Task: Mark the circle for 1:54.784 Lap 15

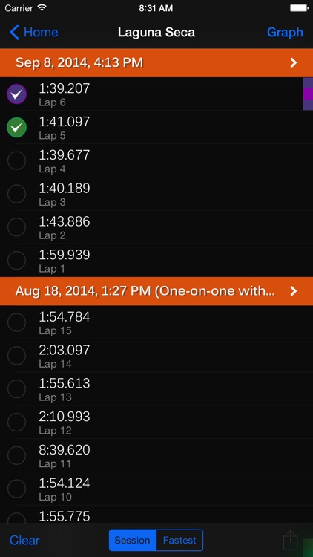Action: point(16,322)
